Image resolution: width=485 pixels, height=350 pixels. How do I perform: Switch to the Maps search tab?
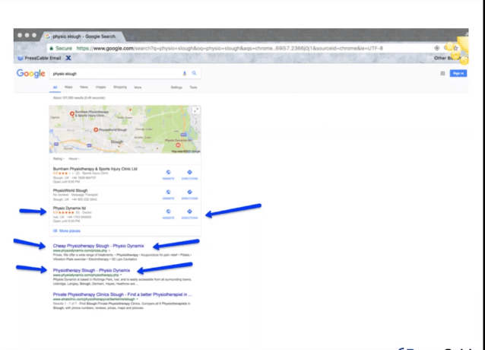[x=68, y=87]
